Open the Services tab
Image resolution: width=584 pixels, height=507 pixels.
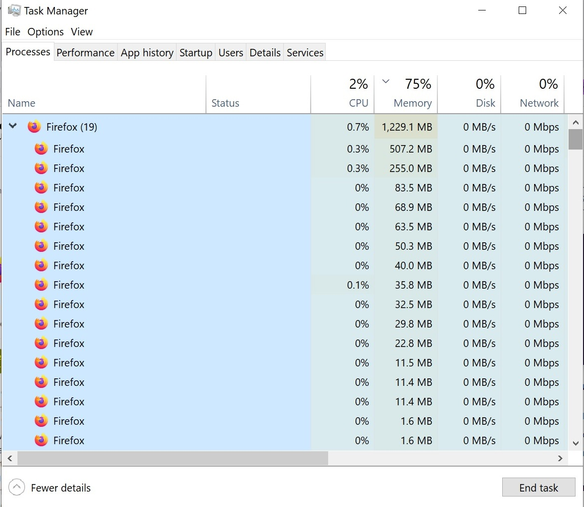(x=305, y=53)
